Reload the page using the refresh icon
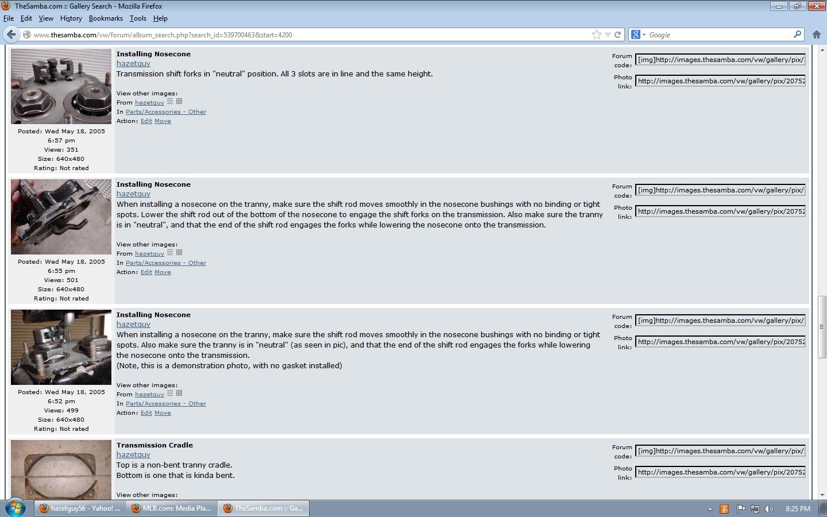This screenshot has height=517, width=827. [618, 34]
